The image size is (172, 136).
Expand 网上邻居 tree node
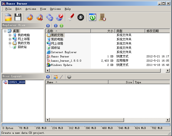point(10,39)
